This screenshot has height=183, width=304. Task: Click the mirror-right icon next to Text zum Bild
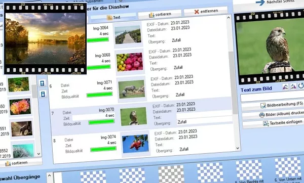pyautogui.click(x=293, y=86)
